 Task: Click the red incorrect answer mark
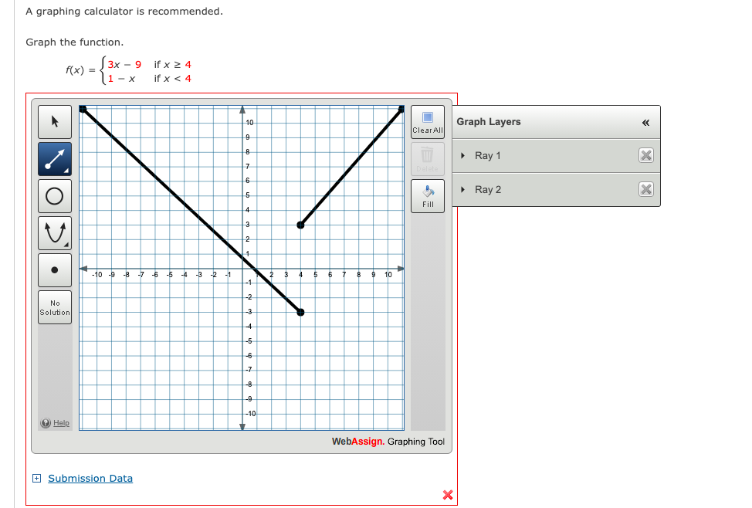coord(446,495)
